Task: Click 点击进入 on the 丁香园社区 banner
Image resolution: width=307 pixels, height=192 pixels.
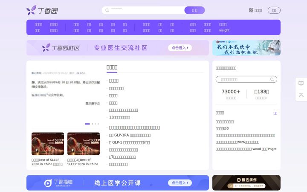Action: pos(180,48)
